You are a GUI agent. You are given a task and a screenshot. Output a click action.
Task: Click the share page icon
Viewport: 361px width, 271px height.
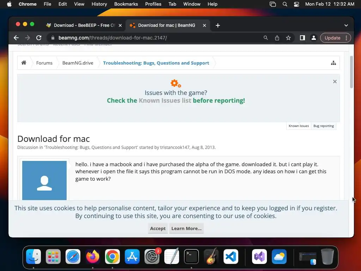277,38
